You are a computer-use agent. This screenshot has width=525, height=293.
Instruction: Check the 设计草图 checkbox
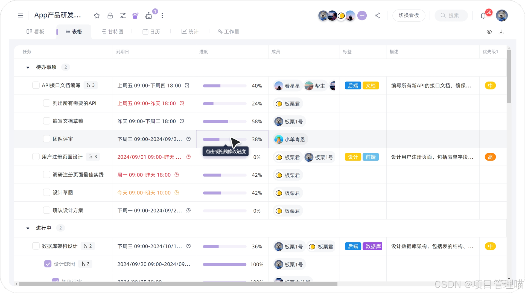coord(46,193)
